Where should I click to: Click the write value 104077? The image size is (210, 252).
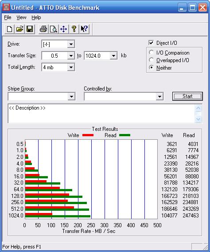pyautogui.click(x=169, y=215)
